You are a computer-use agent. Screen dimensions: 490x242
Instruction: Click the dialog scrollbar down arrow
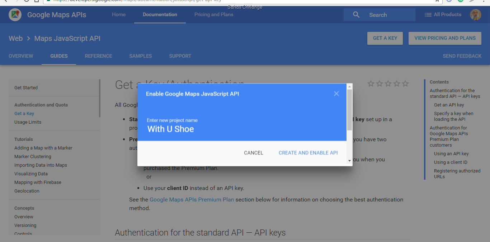tap(350, 161)
